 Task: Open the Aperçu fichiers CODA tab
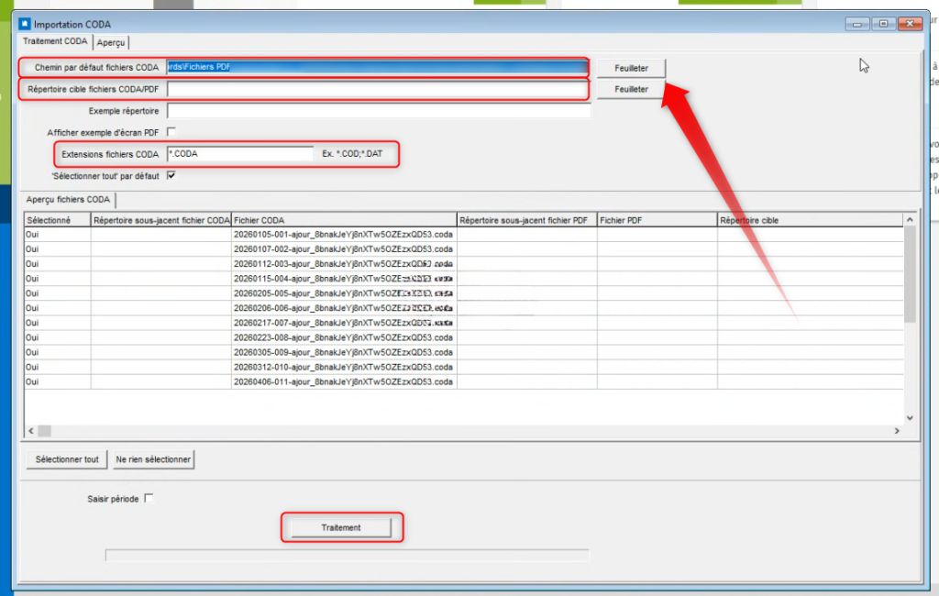tap(69, 199)
